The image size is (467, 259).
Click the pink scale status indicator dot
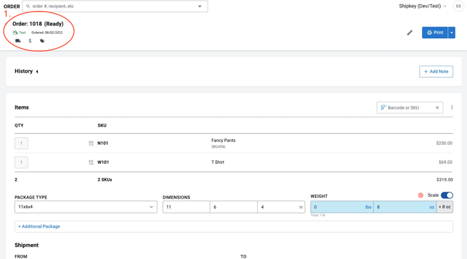coord(421,195)
